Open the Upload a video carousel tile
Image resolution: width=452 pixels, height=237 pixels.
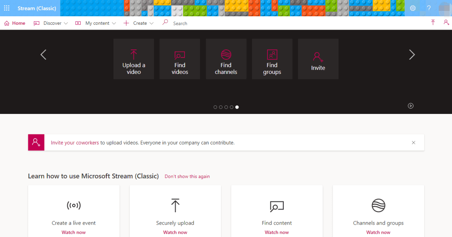coord(134,59)
